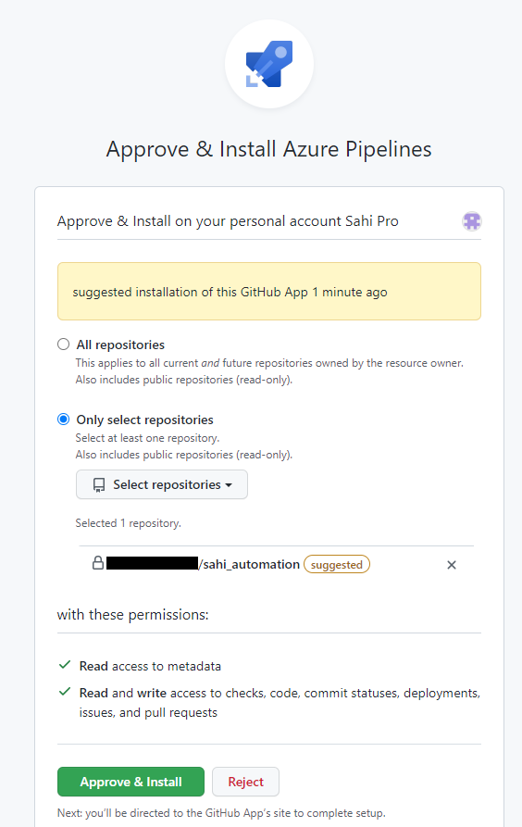Select the All repositories radio option
Viewport: 522px width, 827px height.
pos(63,345)
